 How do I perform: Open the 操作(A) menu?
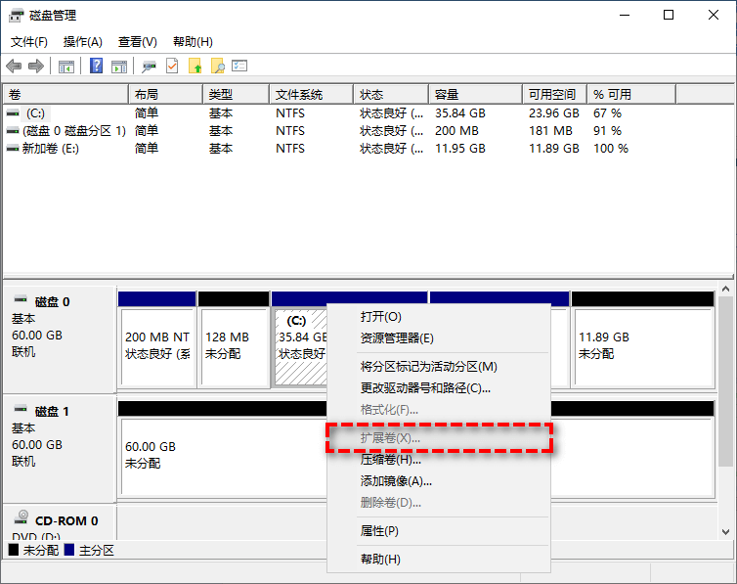tap(82, 42)
